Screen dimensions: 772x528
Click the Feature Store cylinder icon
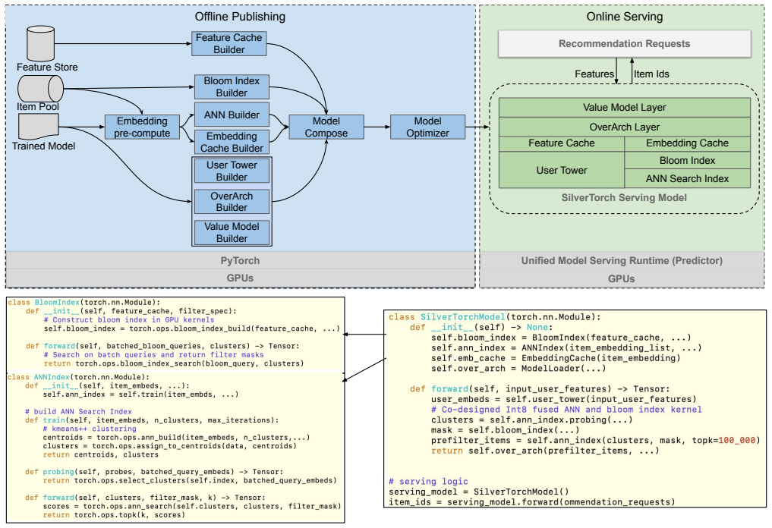(x=40, y=44)
